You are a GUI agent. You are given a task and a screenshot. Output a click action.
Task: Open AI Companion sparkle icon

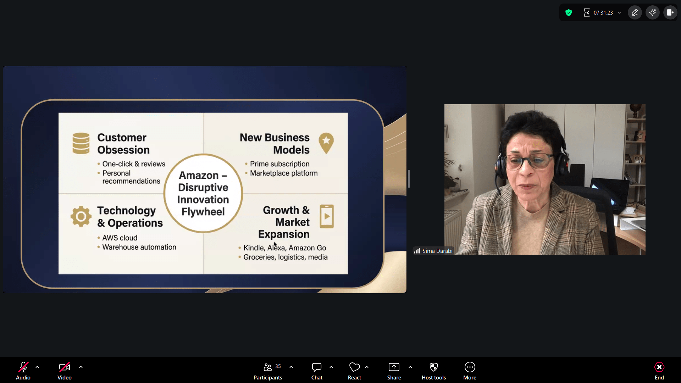click(x=653, y=13)
